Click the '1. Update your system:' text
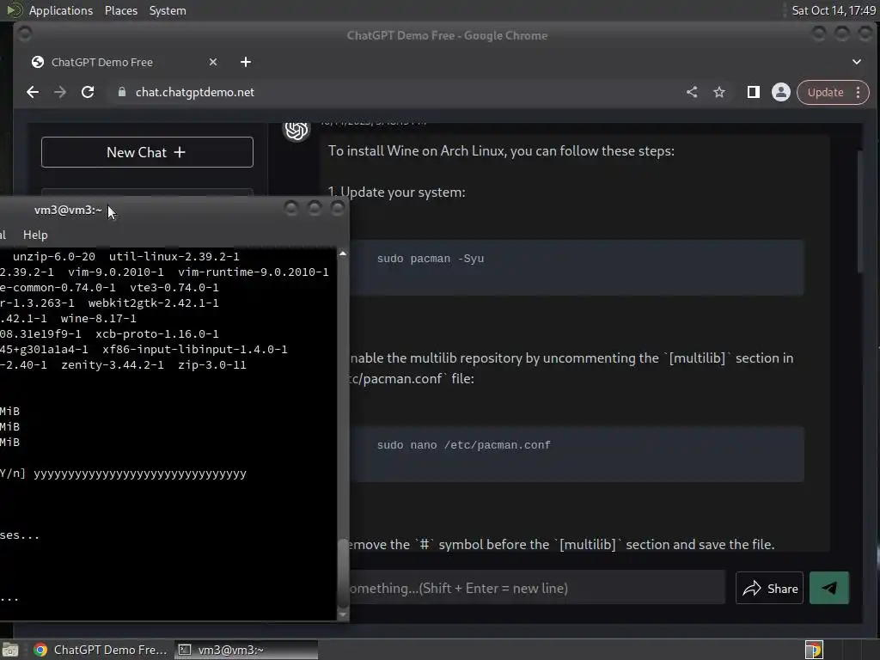 [397, 192]
